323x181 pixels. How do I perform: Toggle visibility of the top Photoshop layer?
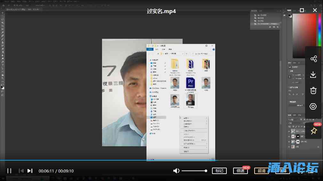coord(289,131)
